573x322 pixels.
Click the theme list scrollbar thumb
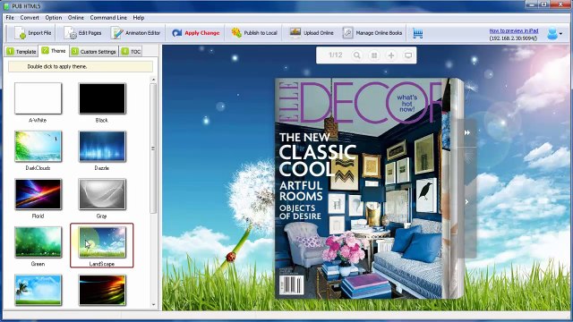153,148
